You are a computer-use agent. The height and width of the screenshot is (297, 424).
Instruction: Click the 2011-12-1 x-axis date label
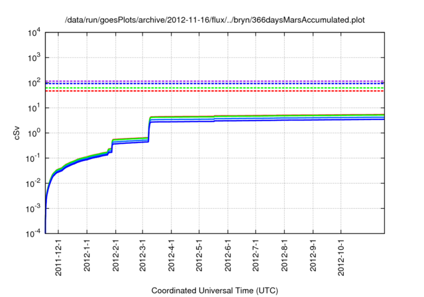(58, 257)
